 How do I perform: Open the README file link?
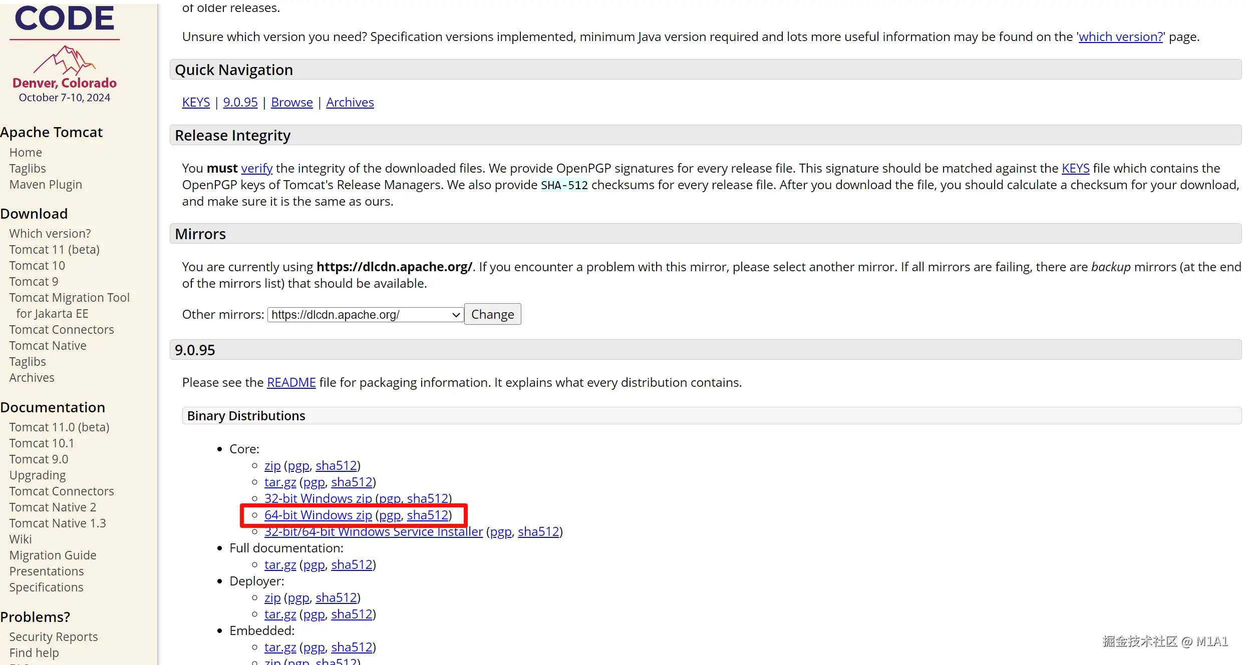[x=291, y=382]
